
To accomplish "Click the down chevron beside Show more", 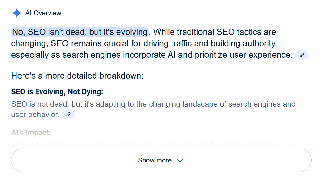I will pos(180,160).
